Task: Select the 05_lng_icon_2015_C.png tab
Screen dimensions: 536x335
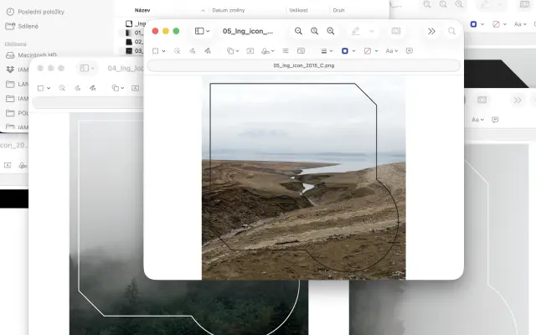Action: click(303, 64)
